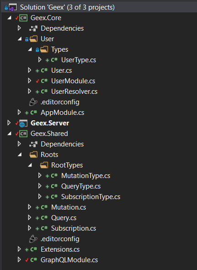This screenshot has height=270, width=197.
Task: Expand the UserType.cs file node
Action: coord(40,60)
